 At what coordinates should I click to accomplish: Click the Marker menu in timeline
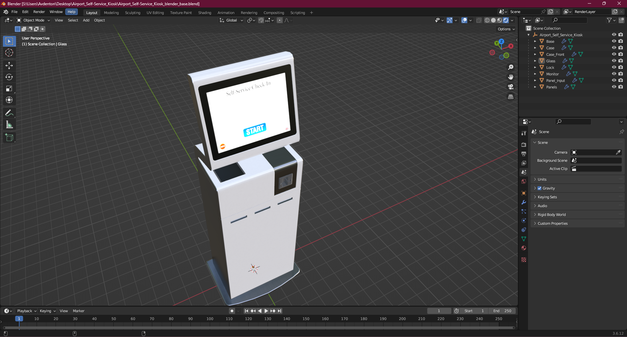click(78, 311)
